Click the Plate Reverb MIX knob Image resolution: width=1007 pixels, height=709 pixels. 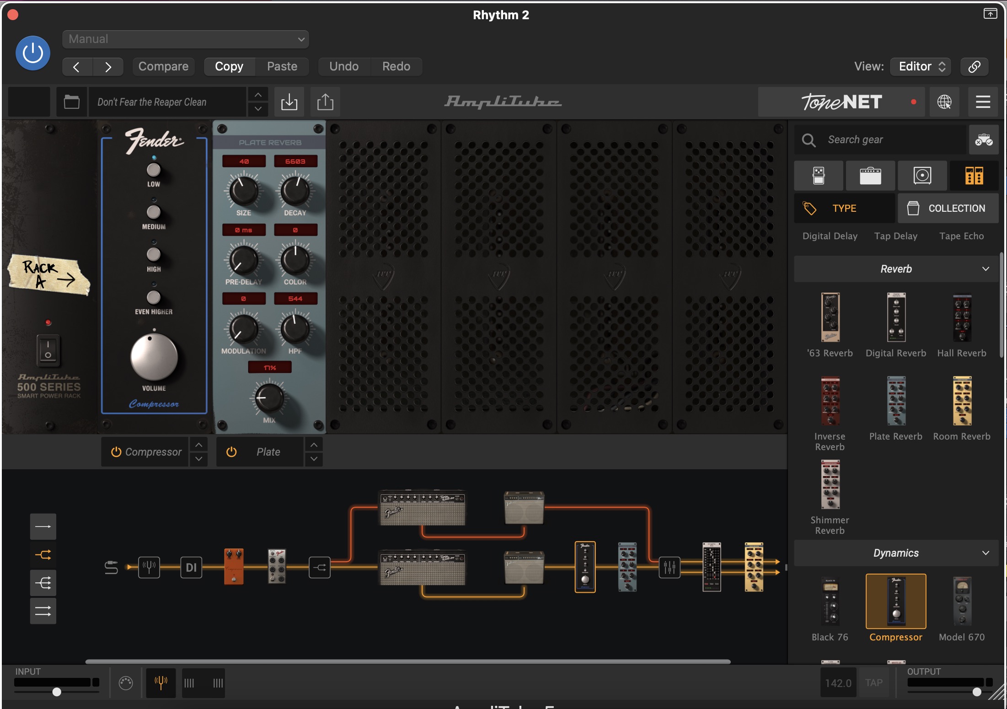click(269, 398)
